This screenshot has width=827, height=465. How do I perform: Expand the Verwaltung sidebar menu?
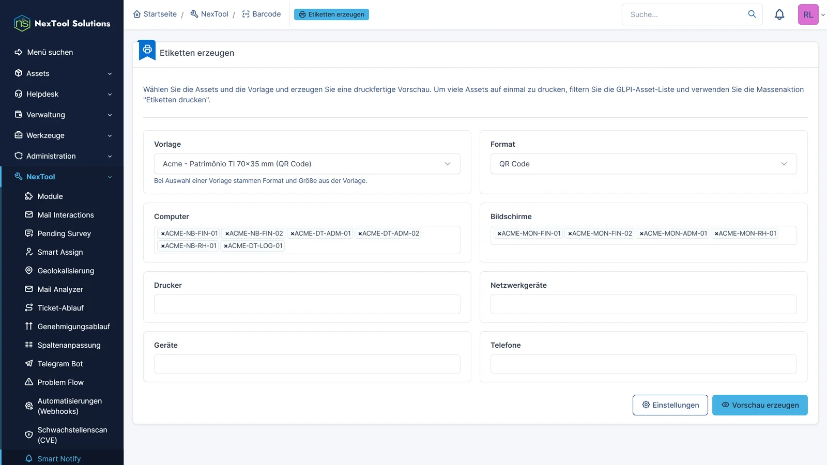click(x=62, y=115)
